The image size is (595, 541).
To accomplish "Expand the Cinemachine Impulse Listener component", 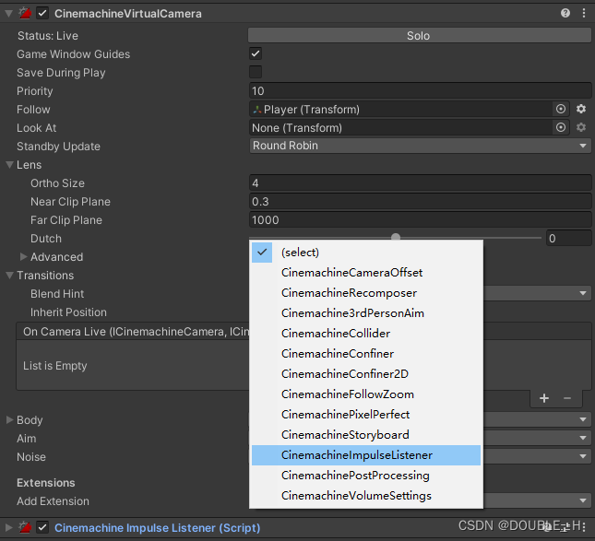I will [8, 527].
